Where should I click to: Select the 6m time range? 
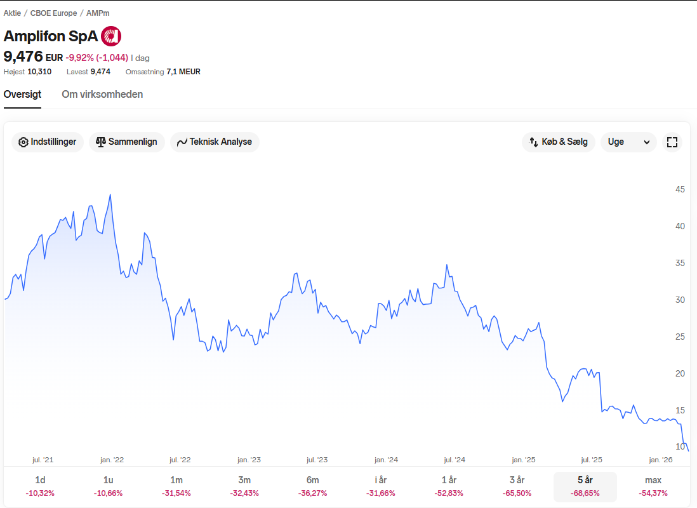point(312,486)
